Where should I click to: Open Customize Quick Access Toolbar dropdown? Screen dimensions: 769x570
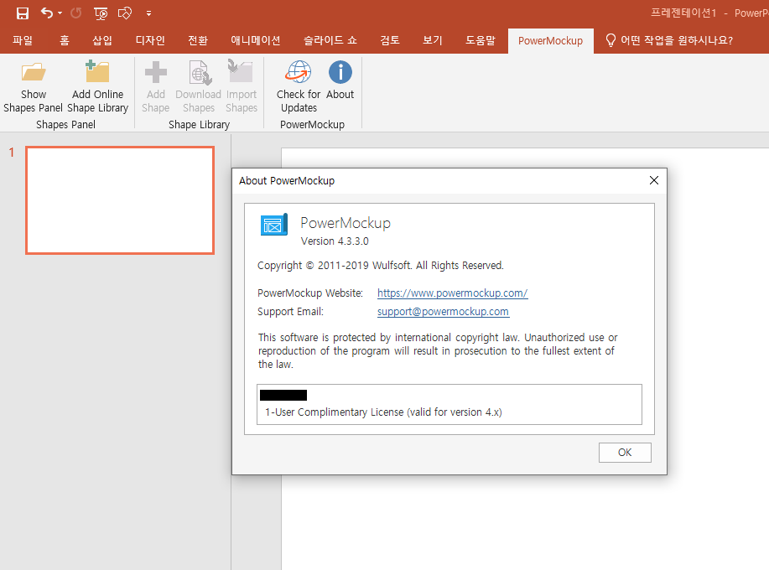148,13
